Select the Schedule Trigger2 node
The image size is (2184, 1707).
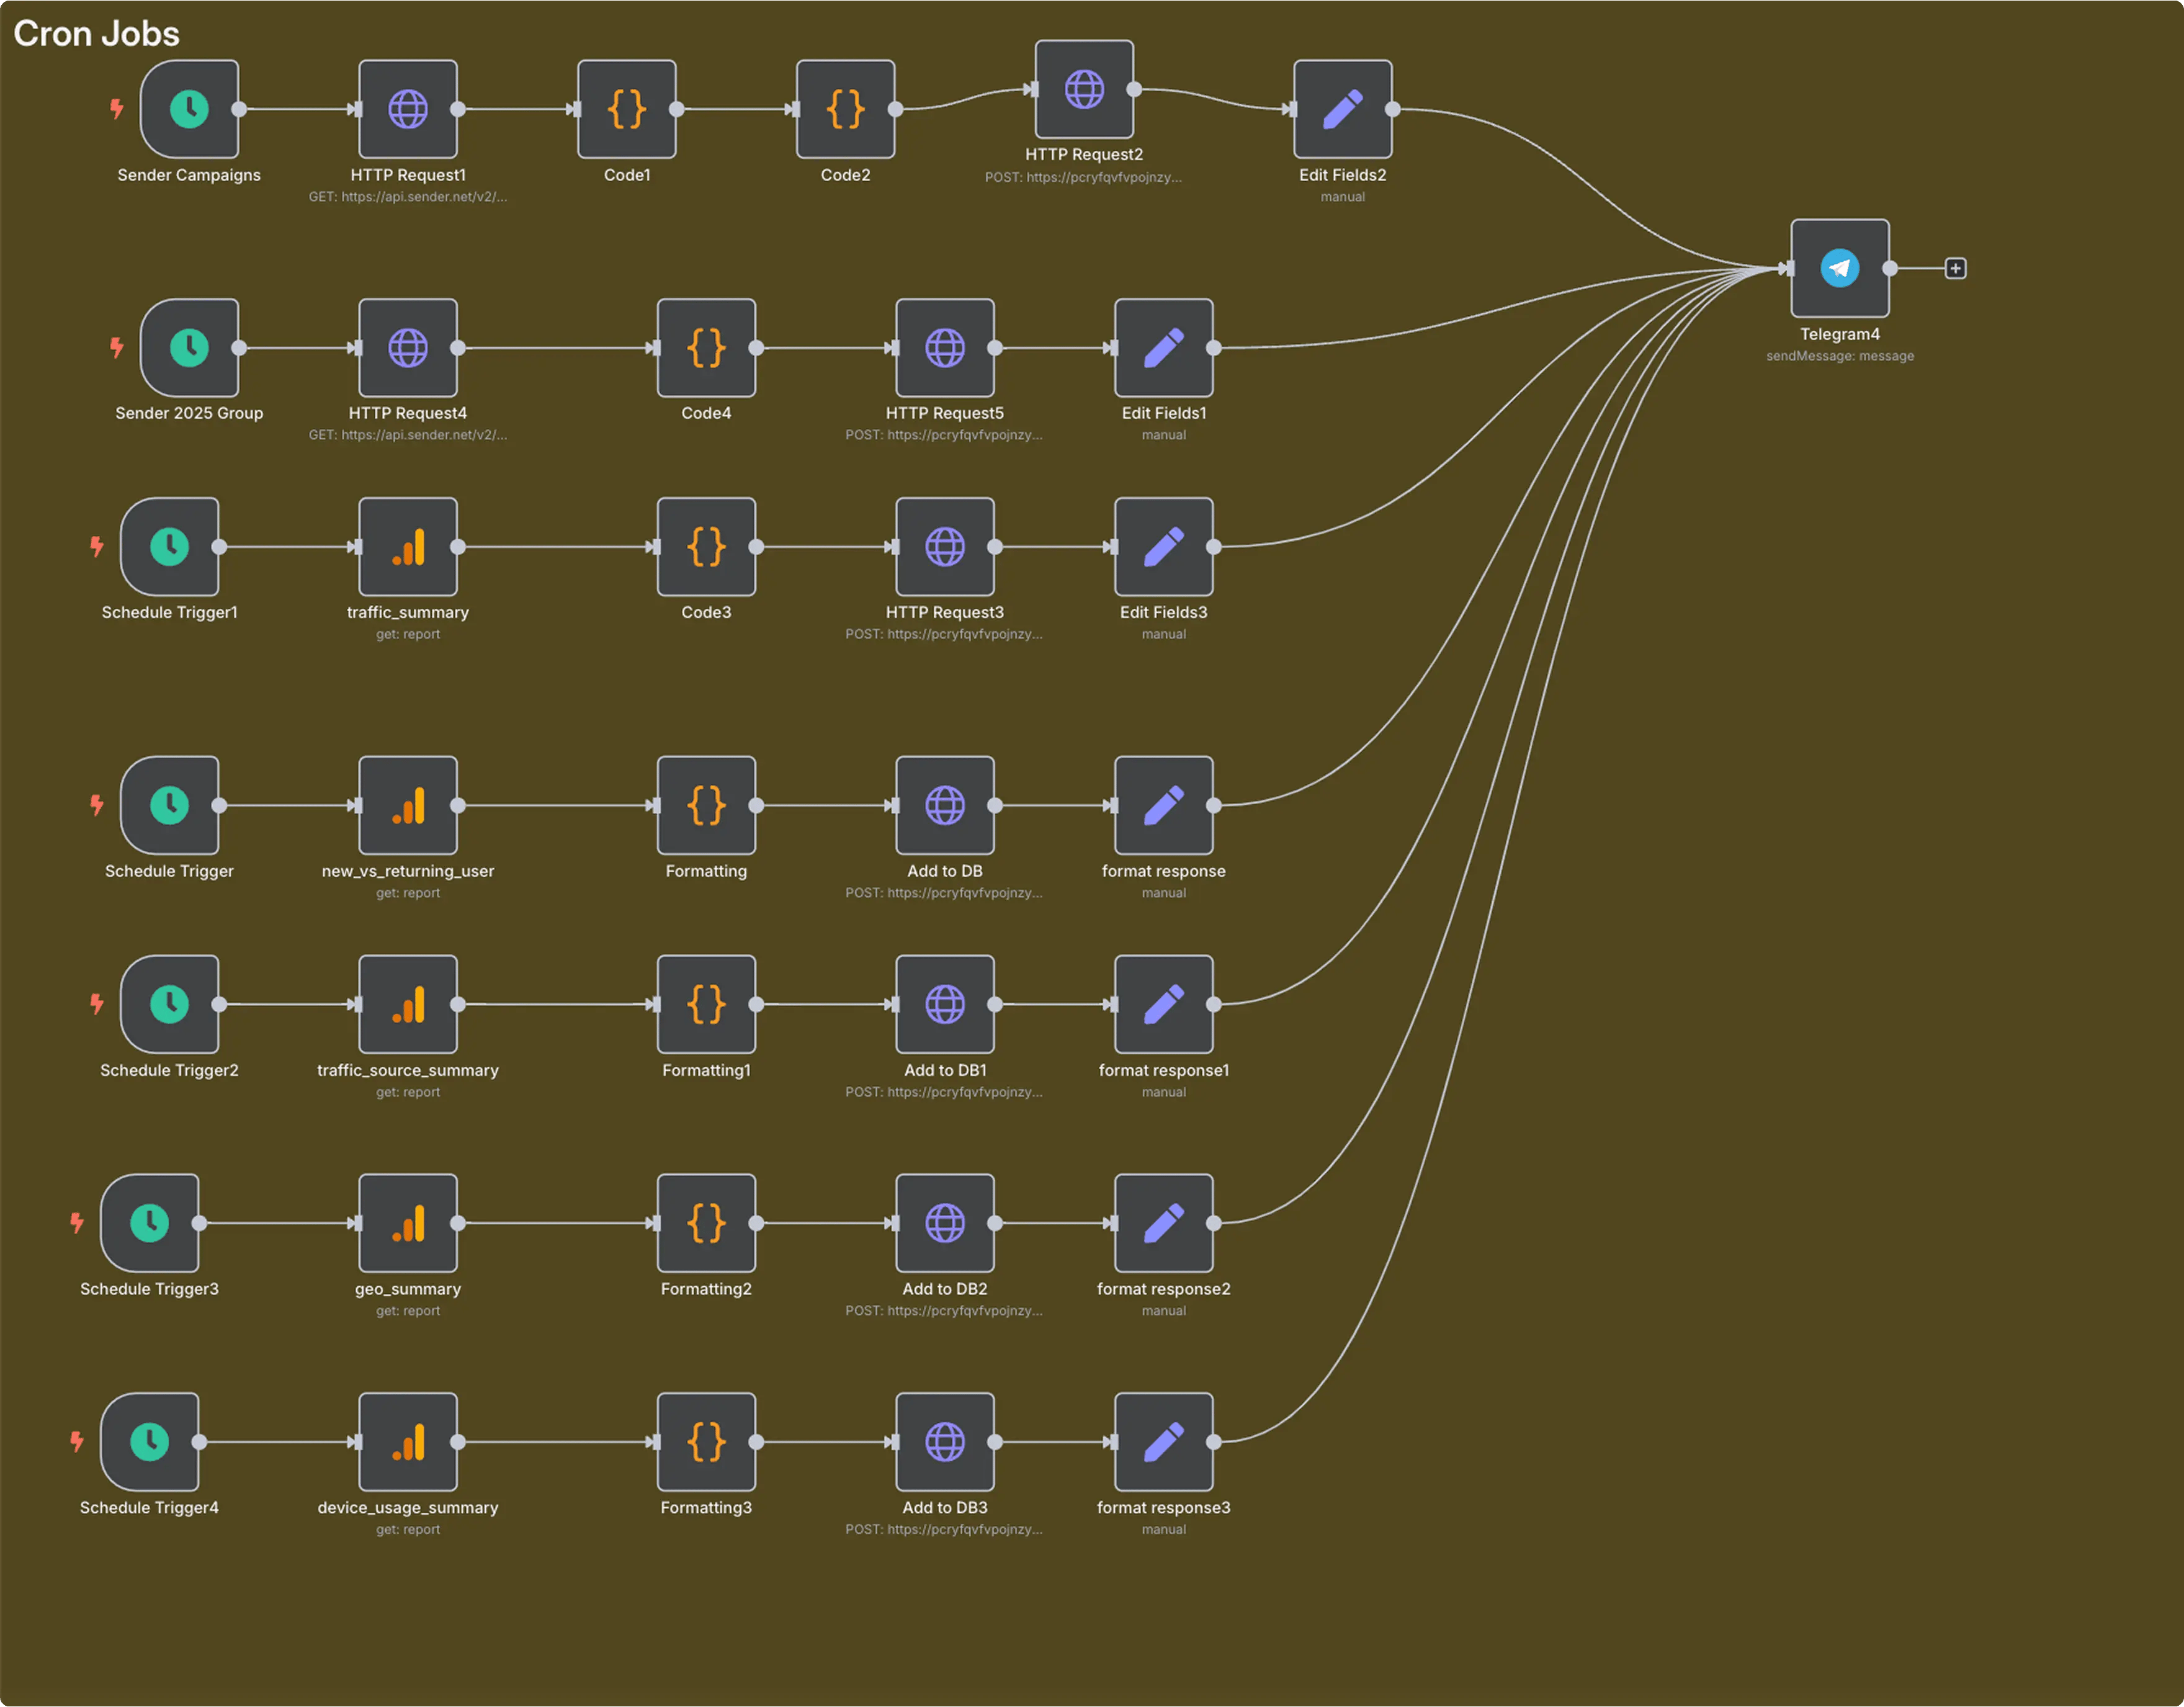[169, 1004]
